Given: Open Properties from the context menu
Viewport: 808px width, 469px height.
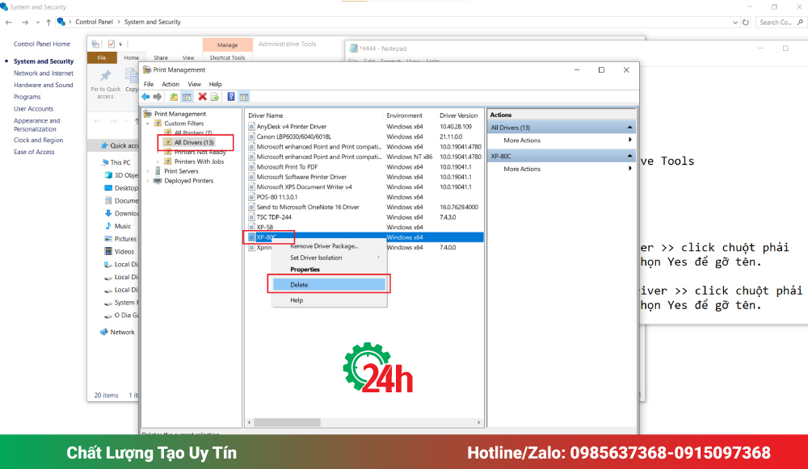Looking at the screenshot, I should [330, 270].
